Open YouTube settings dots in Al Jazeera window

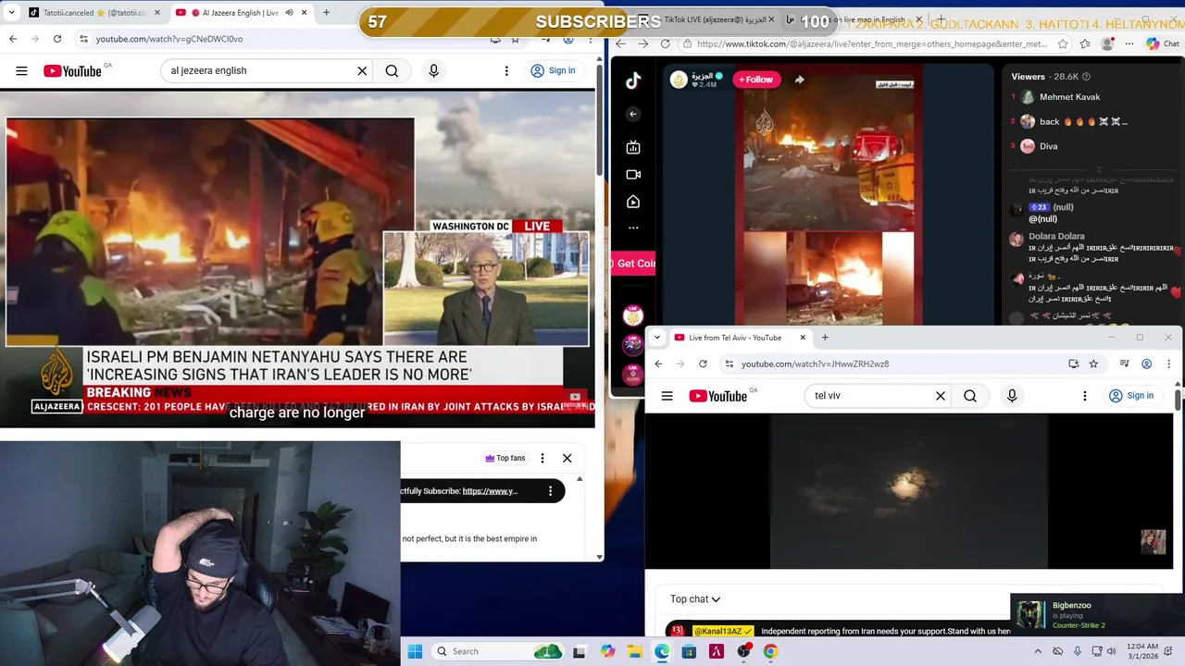[x=506, y=70]
